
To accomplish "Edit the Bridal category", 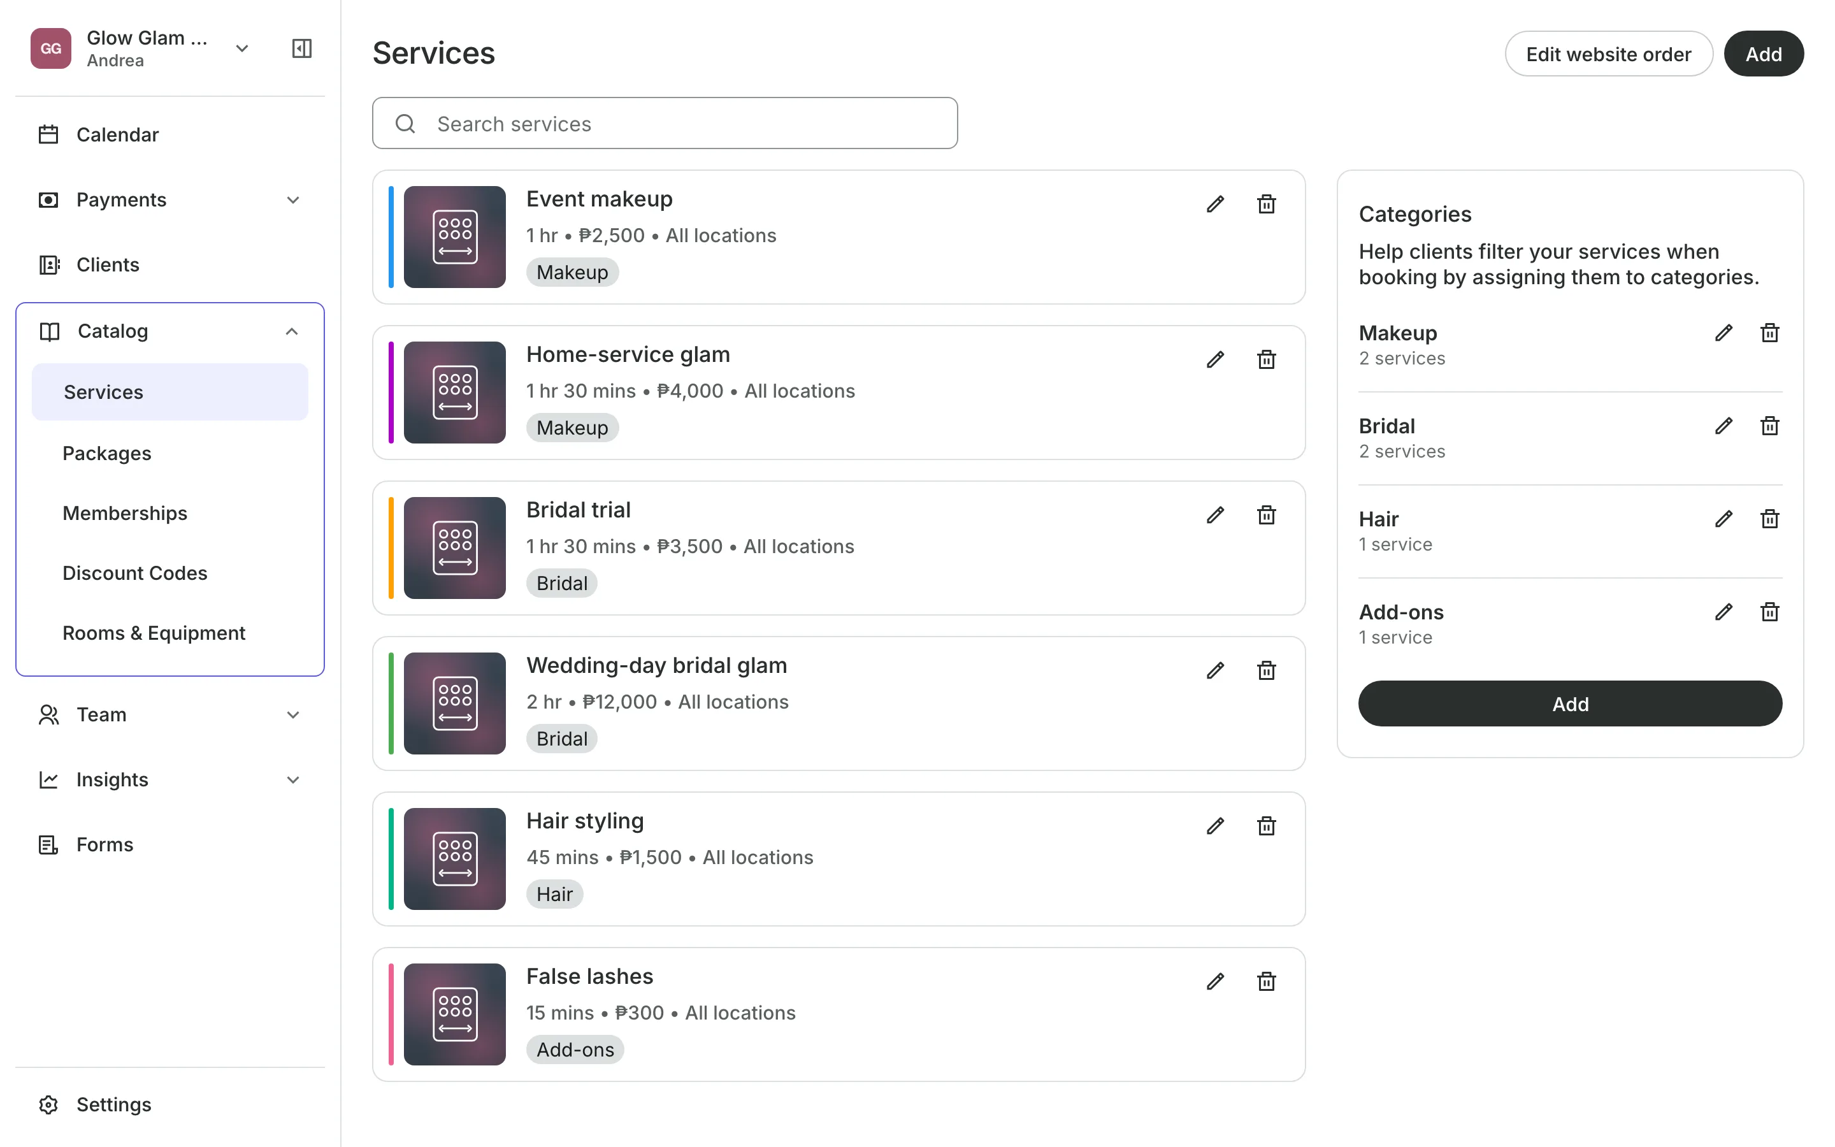I will [1723, 426].
